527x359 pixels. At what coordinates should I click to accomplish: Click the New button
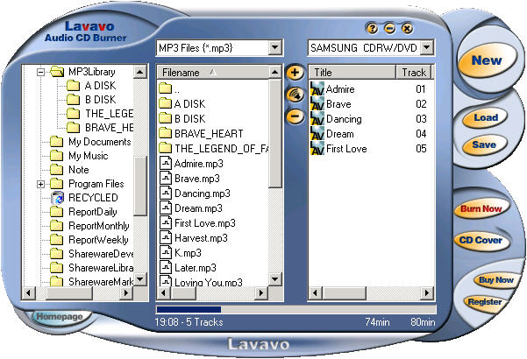[x=487, y=60]
